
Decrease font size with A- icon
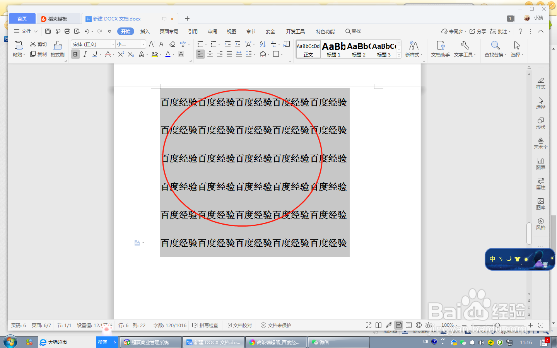tap(162, 44)
